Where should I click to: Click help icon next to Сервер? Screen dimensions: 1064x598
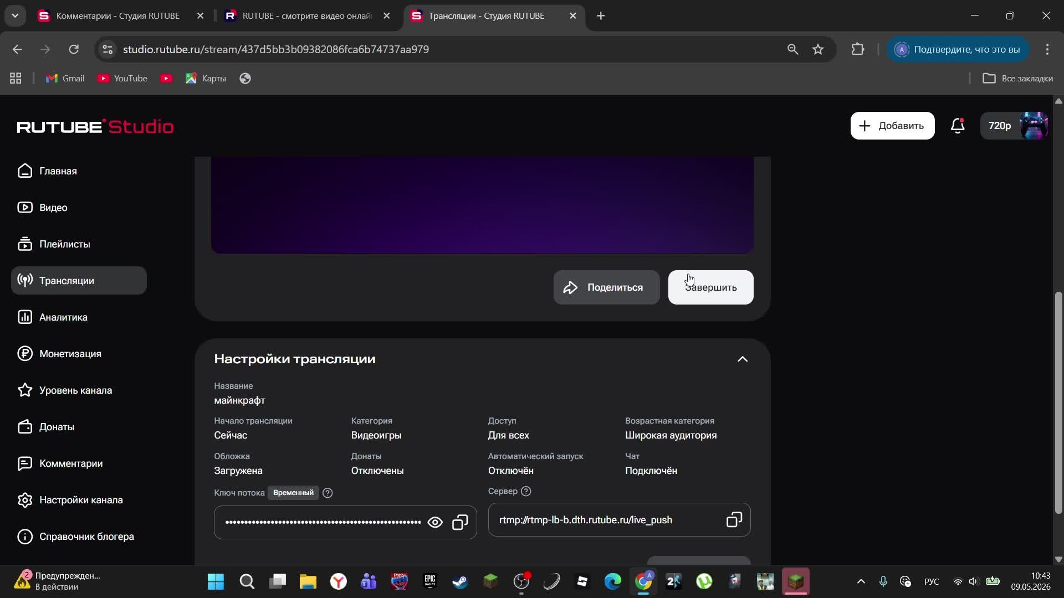click(x=526, y=491)
